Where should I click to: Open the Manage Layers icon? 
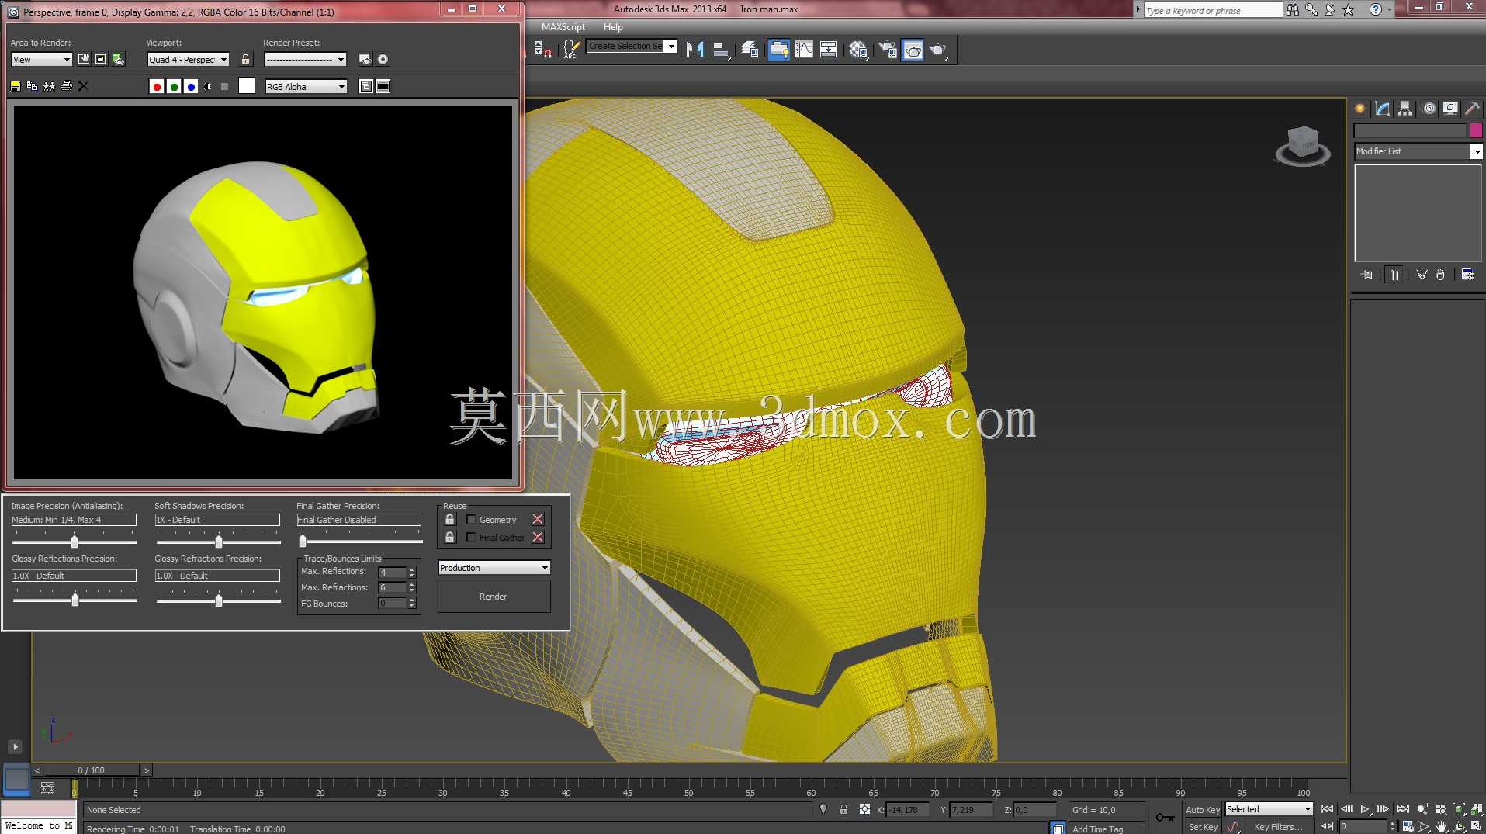[750, 50]
